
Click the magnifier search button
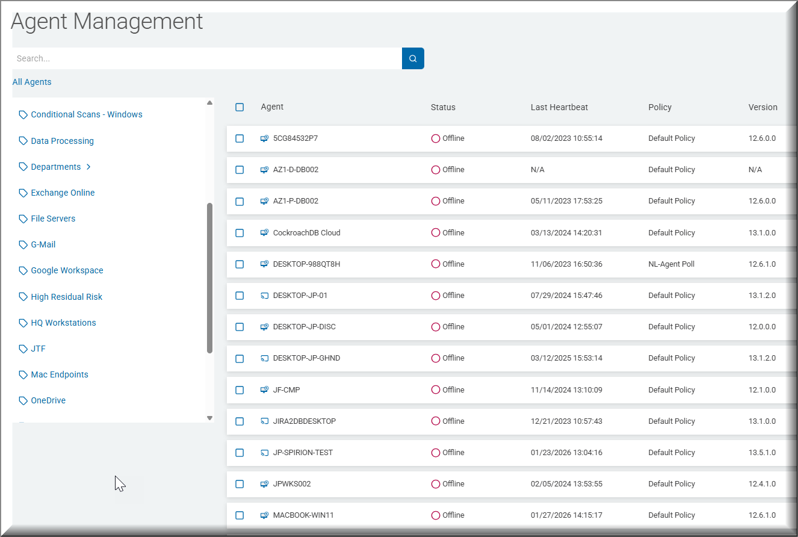(x=413, y=58)
